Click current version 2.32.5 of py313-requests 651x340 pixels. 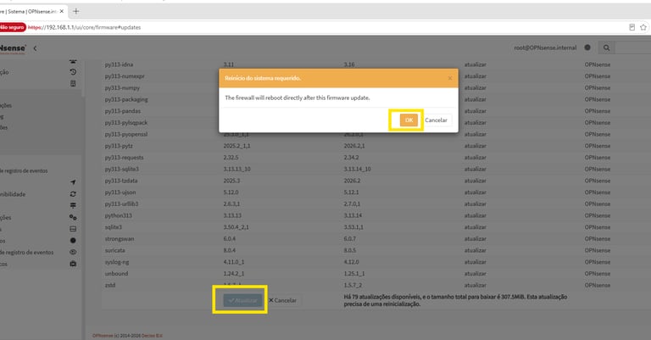click(231, 158)
